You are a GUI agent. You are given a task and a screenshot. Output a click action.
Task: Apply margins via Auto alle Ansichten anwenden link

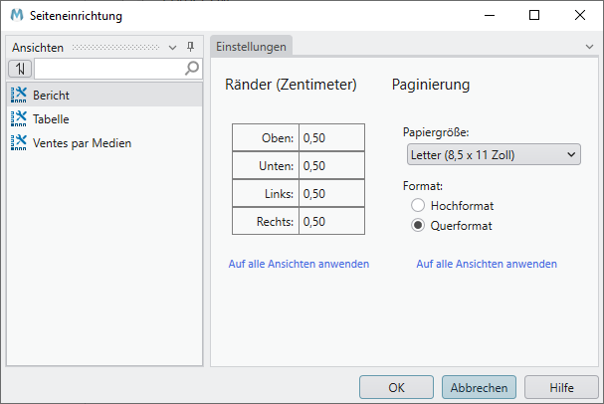[x=299, y=264]
